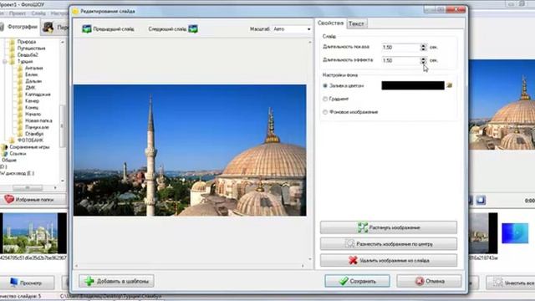Click the Редактирование слайда title bar icon

pos(75,11)
